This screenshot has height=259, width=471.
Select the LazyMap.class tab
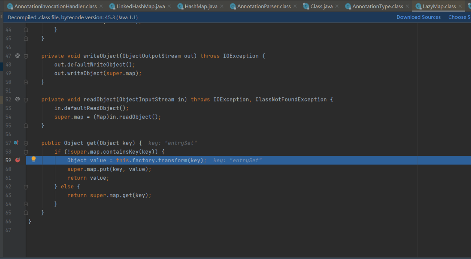439,6
